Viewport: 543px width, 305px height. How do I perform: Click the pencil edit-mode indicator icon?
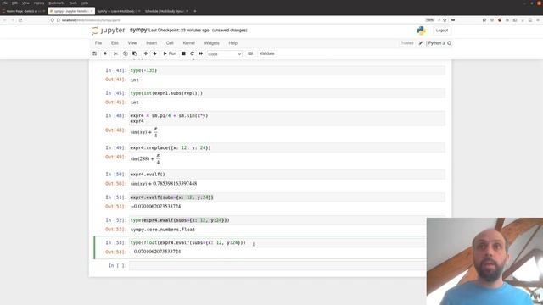(421, 43)
